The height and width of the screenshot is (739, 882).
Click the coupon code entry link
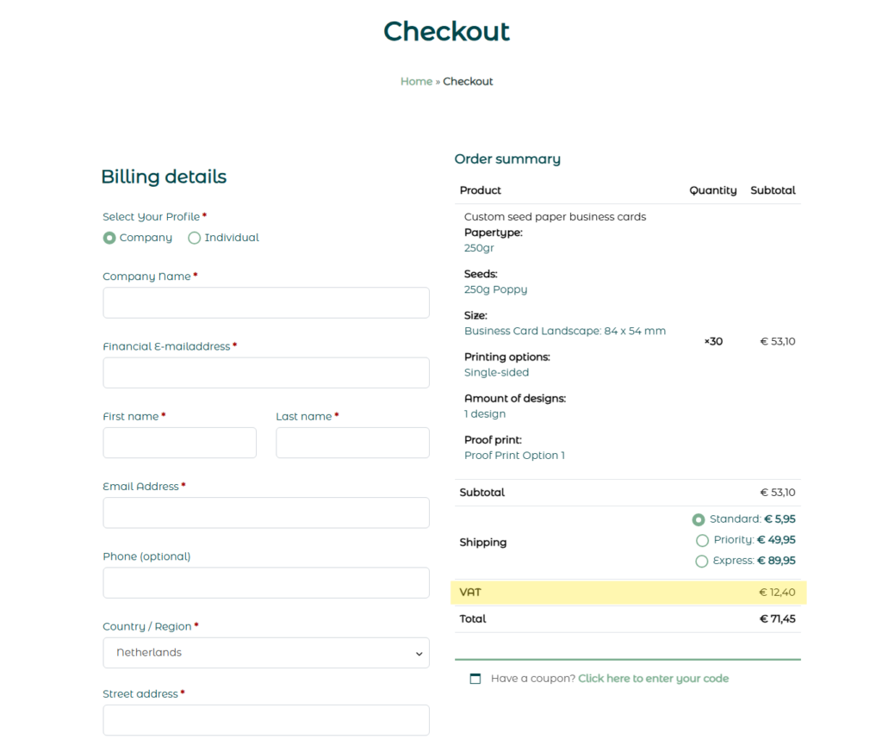tap(653, 679)
